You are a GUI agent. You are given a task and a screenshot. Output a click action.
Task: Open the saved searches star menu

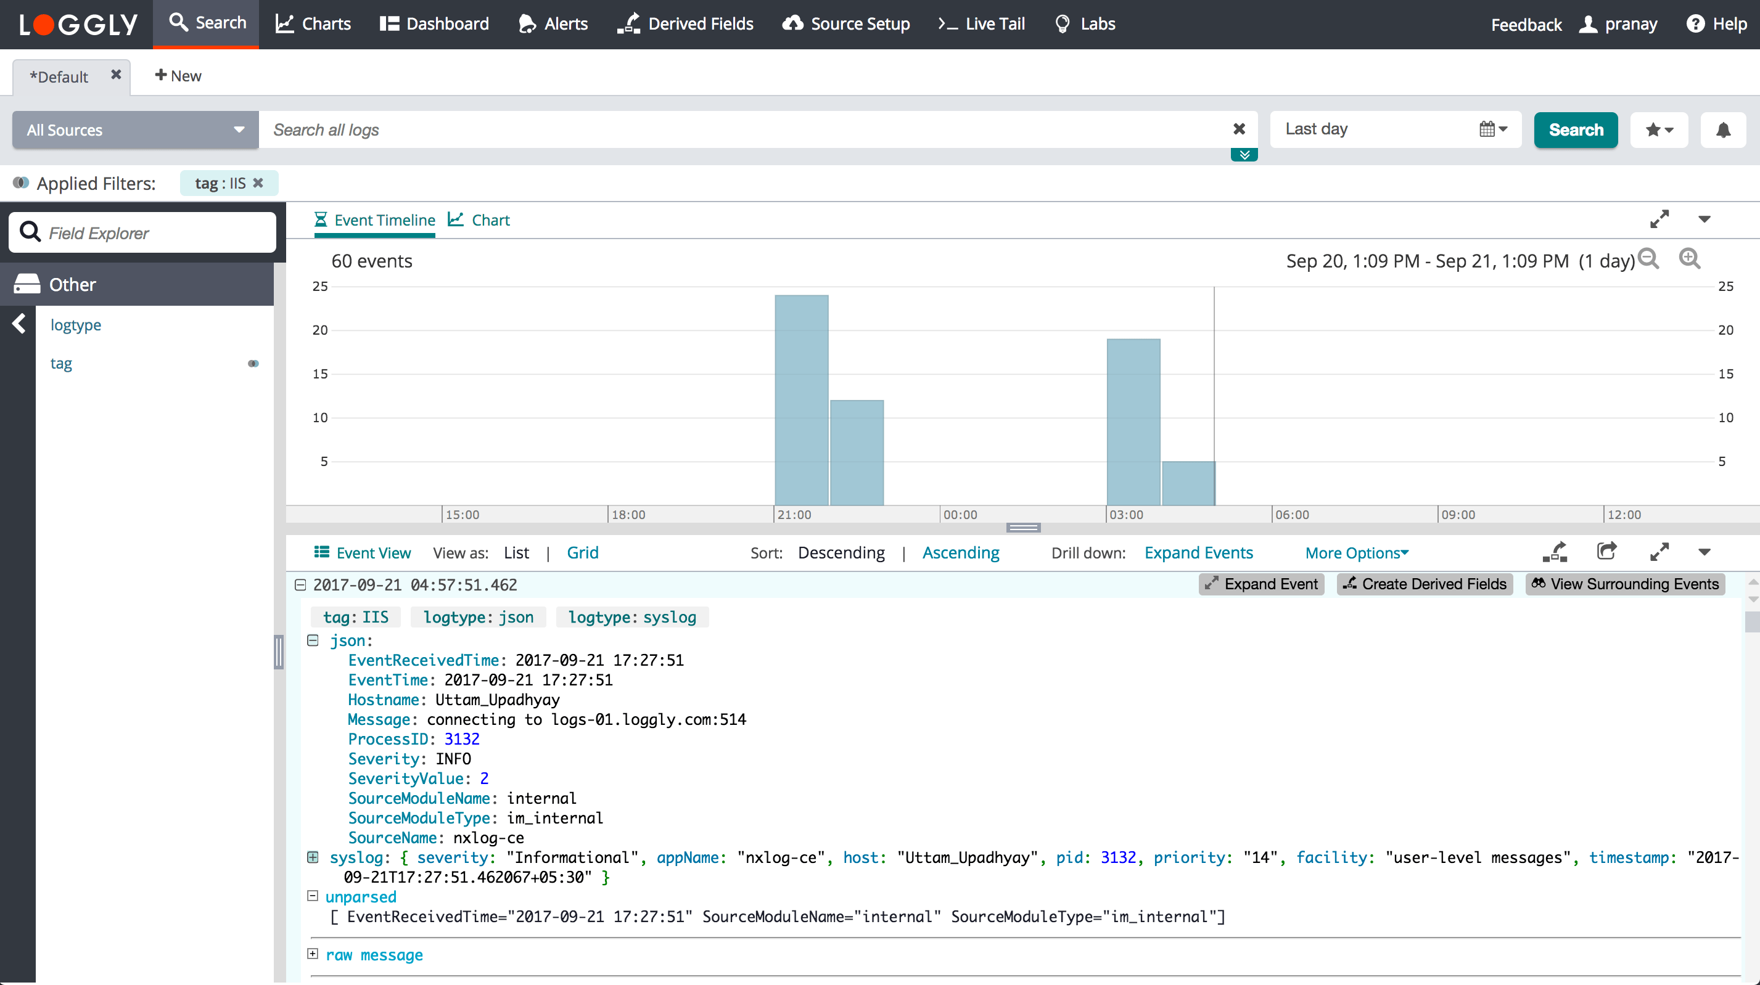[x=1658, y=130]
